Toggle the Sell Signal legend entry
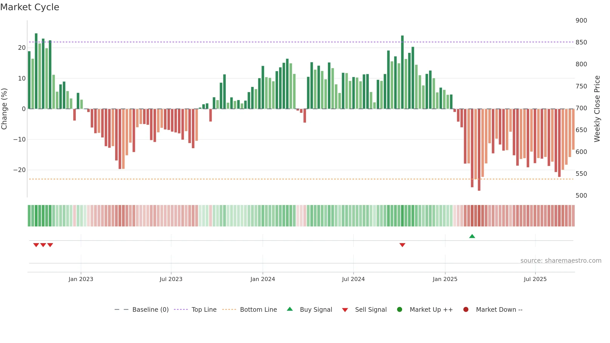Screen dimensions: 610x343 tap(364, 309)
